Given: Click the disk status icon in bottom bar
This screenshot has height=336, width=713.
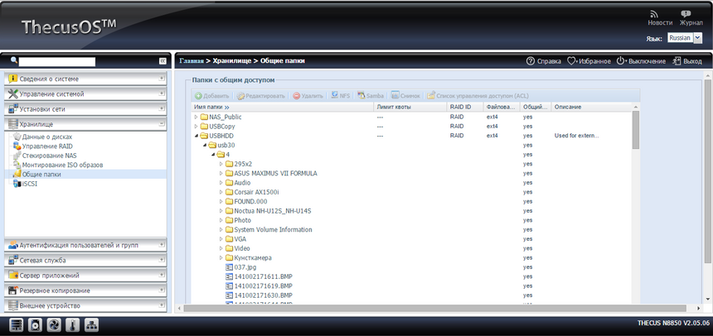Looking at the screenshot, I should [x=35, y=324].
